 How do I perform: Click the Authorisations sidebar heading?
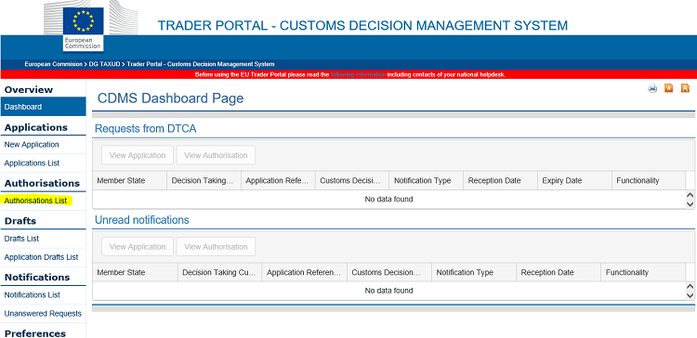[x=42, y=183]
